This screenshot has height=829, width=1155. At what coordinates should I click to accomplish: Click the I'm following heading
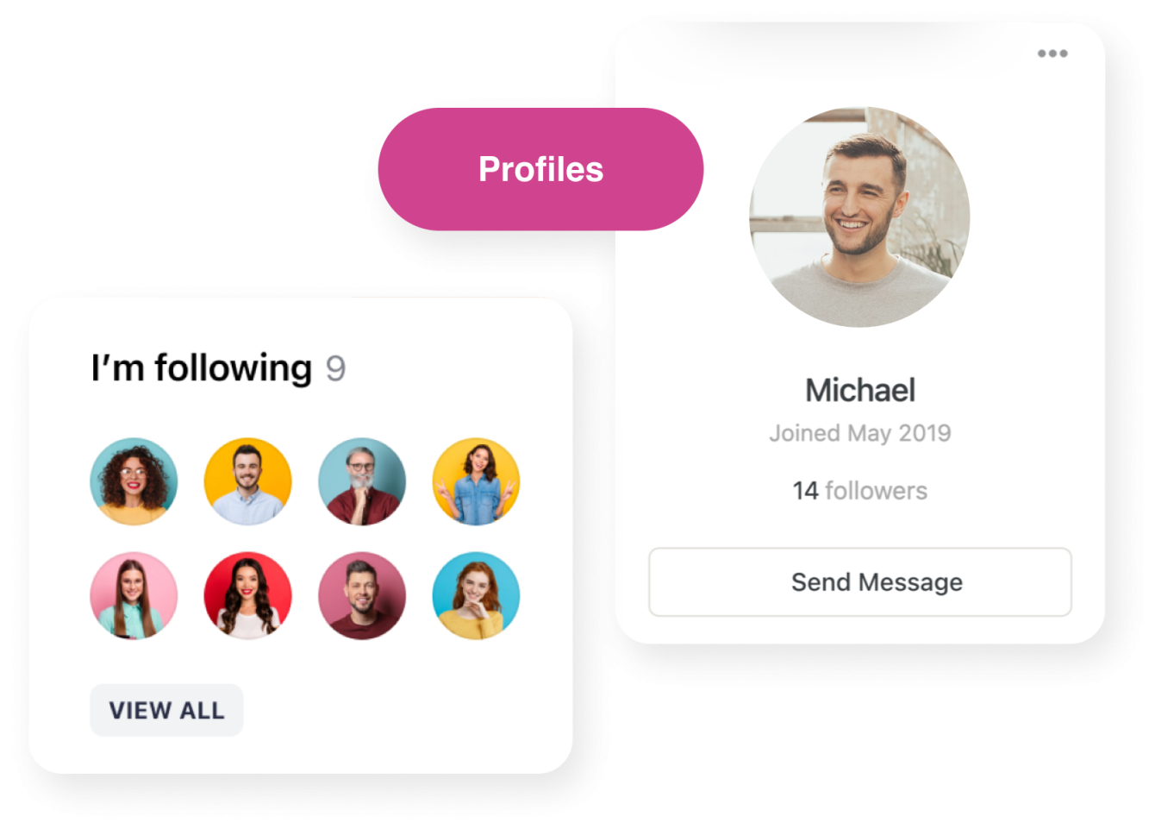point(202,368)
